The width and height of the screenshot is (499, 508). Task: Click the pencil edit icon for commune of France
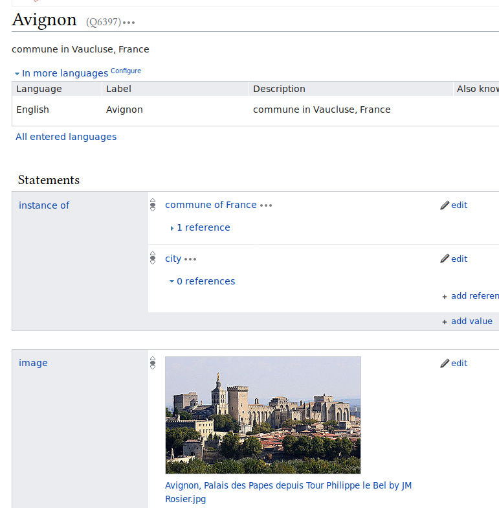(x=445, y=205)
